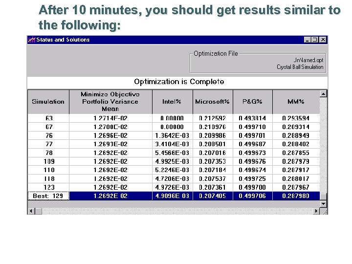The height and width of the screenshot is (264, 352).
Task: Click the horizontal scrollbar thumb
Action: 39,211
